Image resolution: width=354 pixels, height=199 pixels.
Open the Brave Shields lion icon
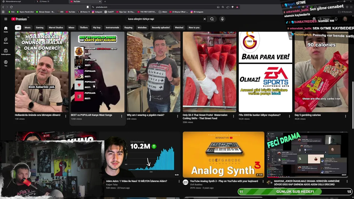coord(232,7)
